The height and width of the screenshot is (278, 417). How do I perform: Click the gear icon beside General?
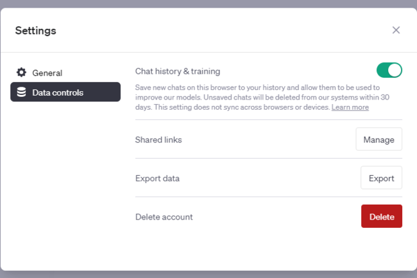21,73
